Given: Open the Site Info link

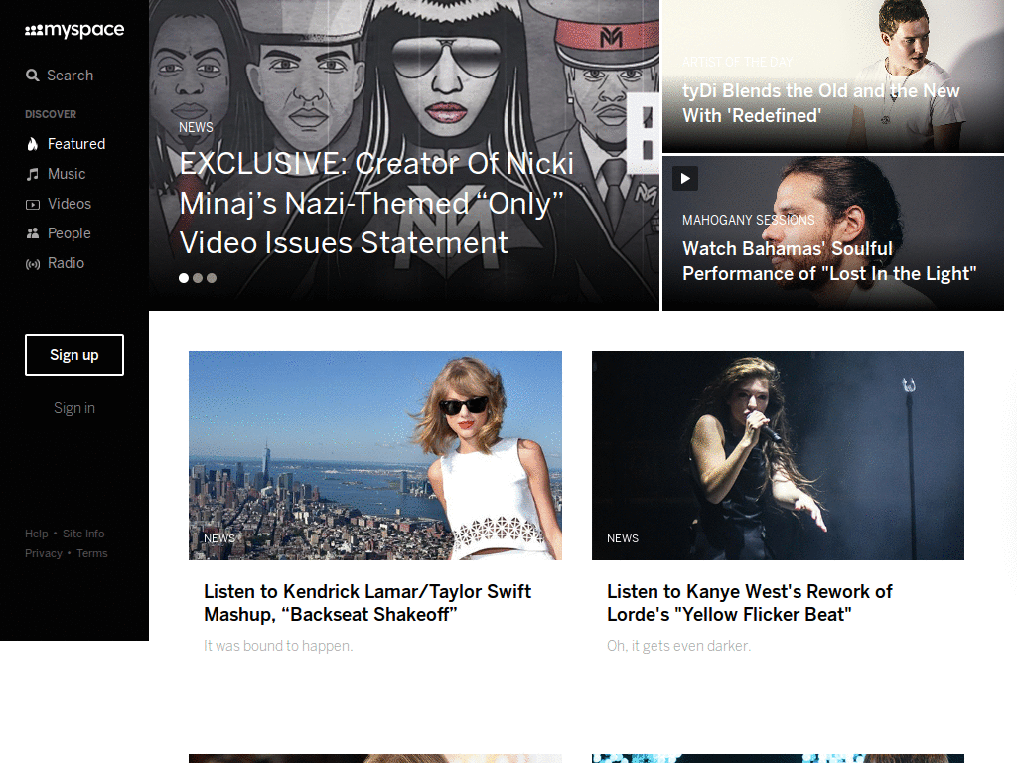Looking at the screenshot, I should pyautogui.click(x=83, y=534).
